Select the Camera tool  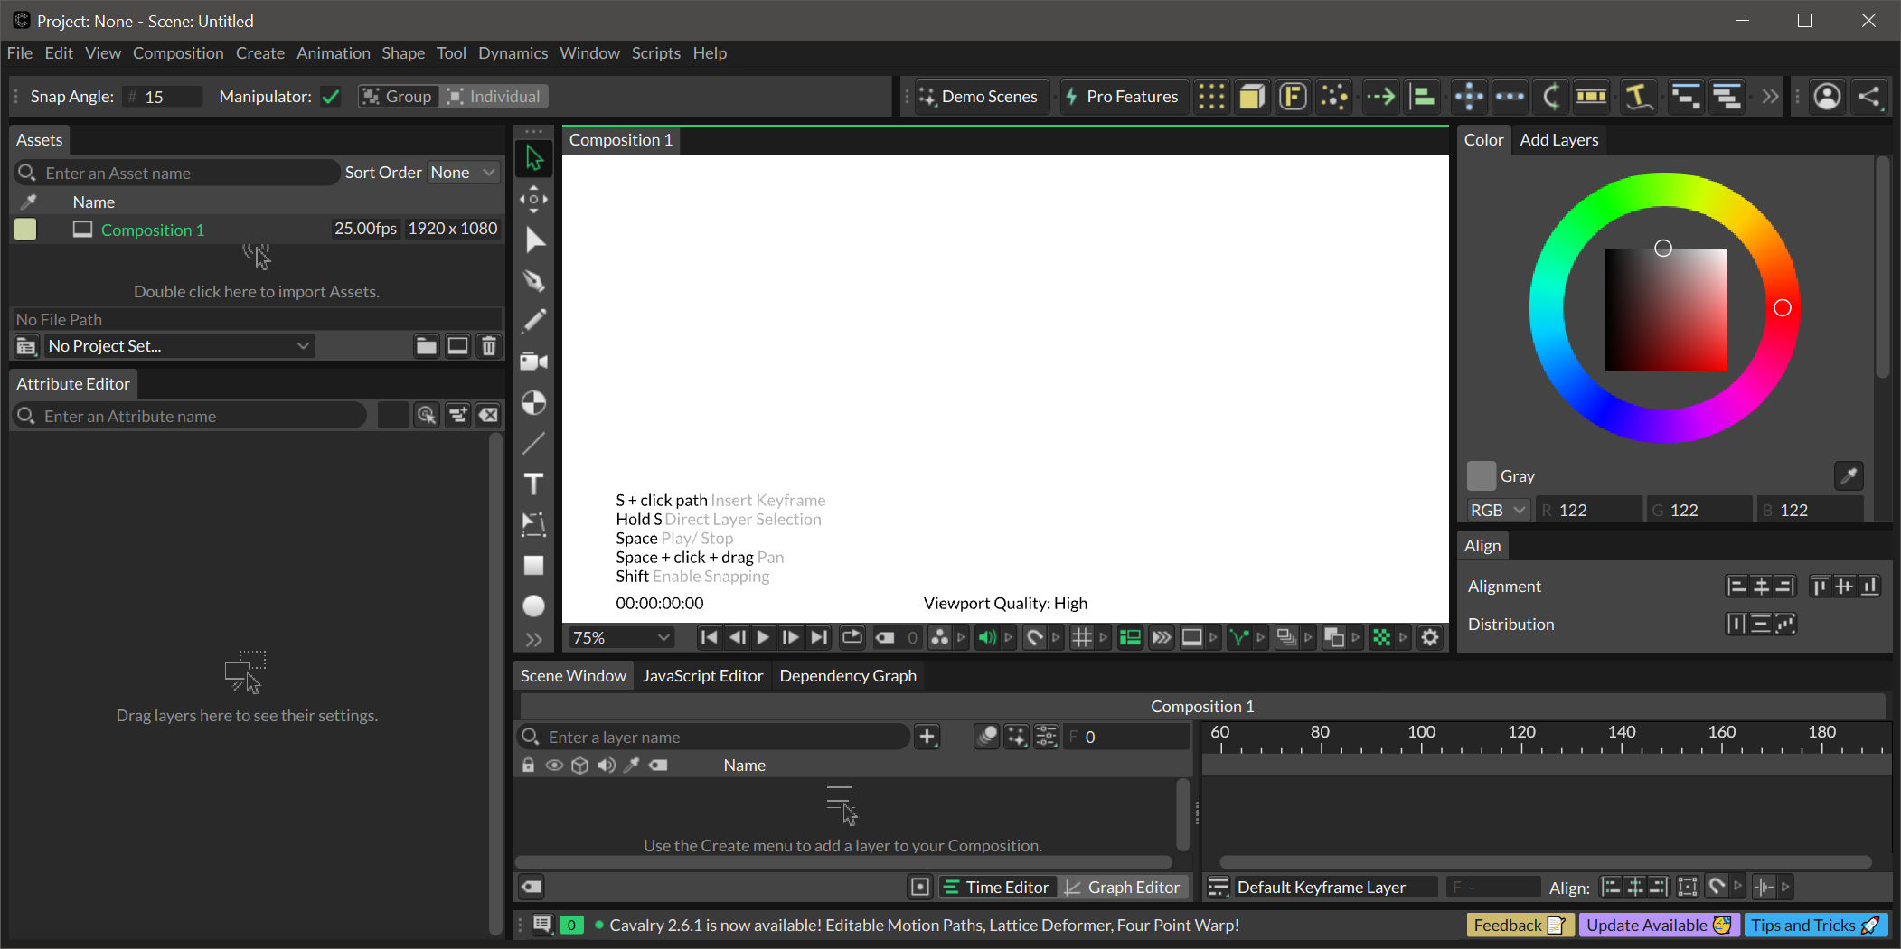(x=533, y=362)
